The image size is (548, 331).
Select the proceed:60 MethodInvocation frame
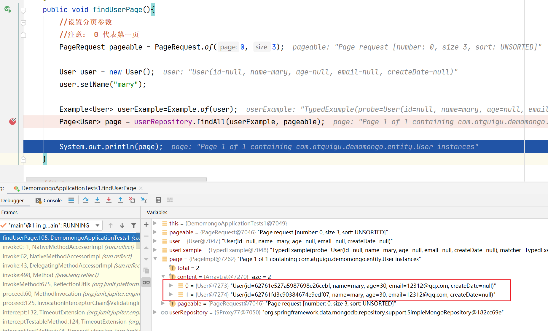coord(70,294)
